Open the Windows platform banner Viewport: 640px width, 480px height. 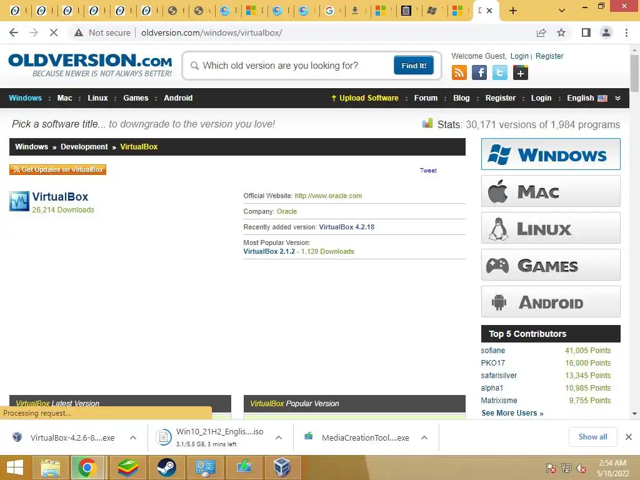pyautogui.click(x=551, y=154)
